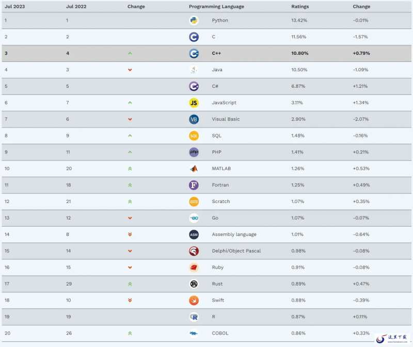Click the JavaScript JS logo icon
413x347 pixels.
click(194, 103)
